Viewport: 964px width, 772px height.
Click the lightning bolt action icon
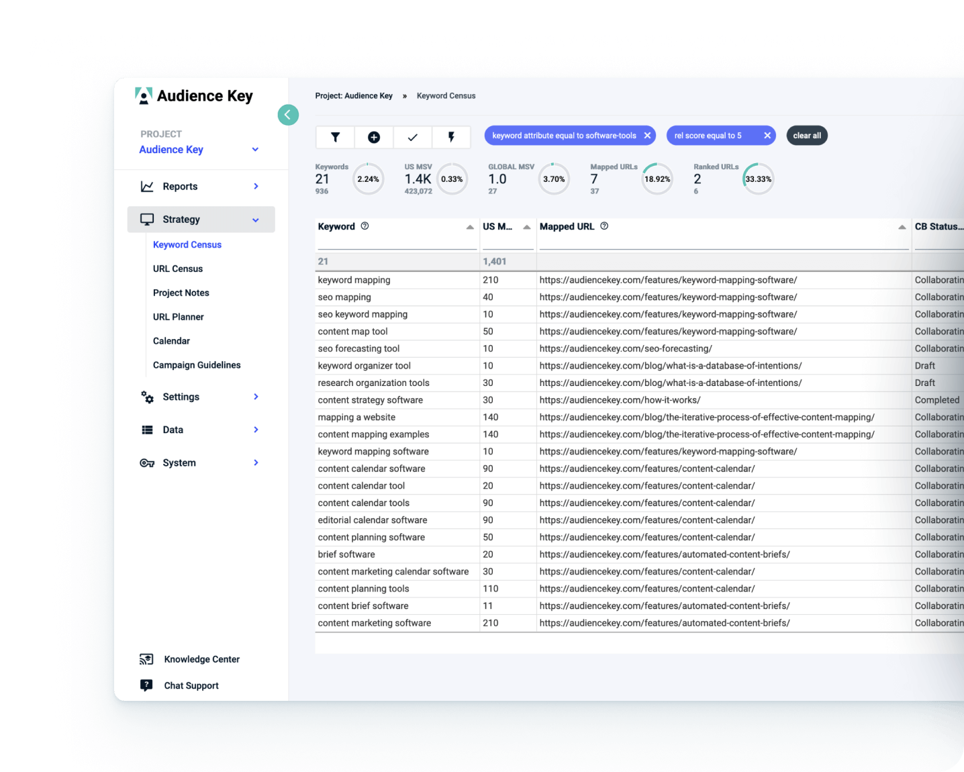pyautogui.click(x=451, y=137)
